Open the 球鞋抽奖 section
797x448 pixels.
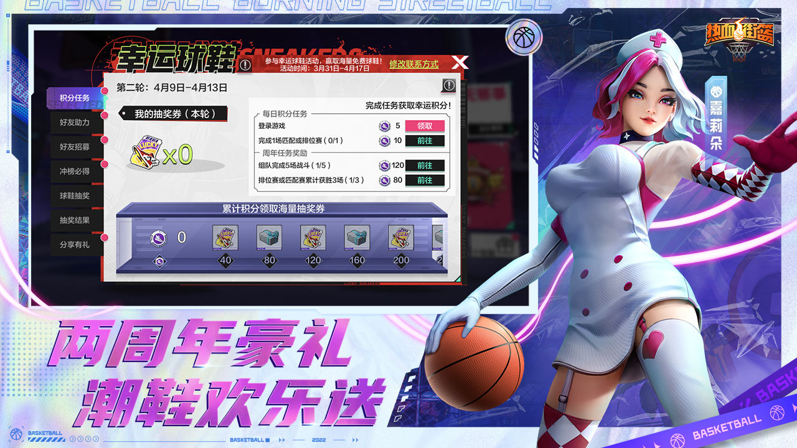point(75,197)
